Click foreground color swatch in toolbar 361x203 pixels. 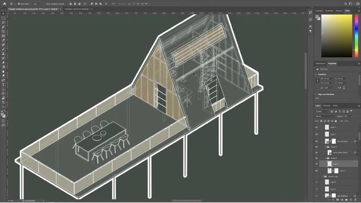tap(2, 114)
